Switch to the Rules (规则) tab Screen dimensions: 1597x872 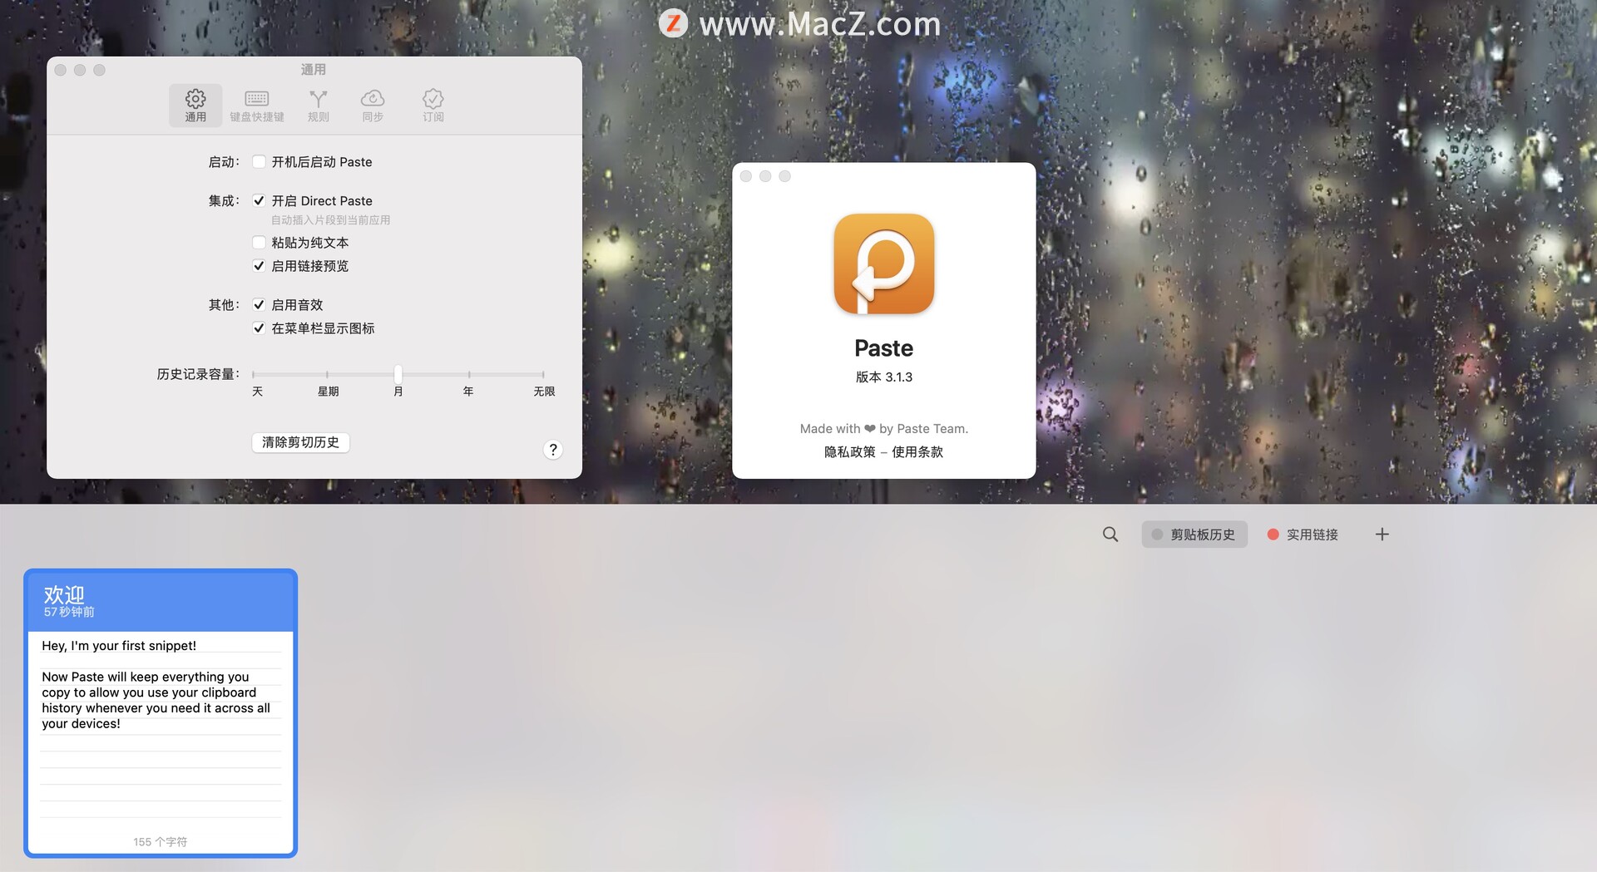319,106
